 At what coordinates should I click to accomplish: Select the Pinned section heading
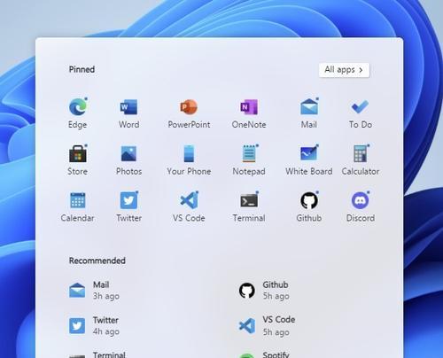82,69
